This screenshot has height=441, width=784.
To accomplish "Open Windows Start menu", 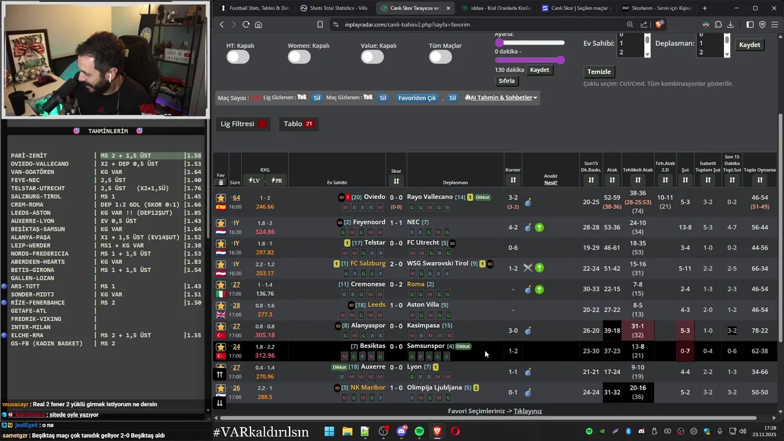I will pos(329,431).
